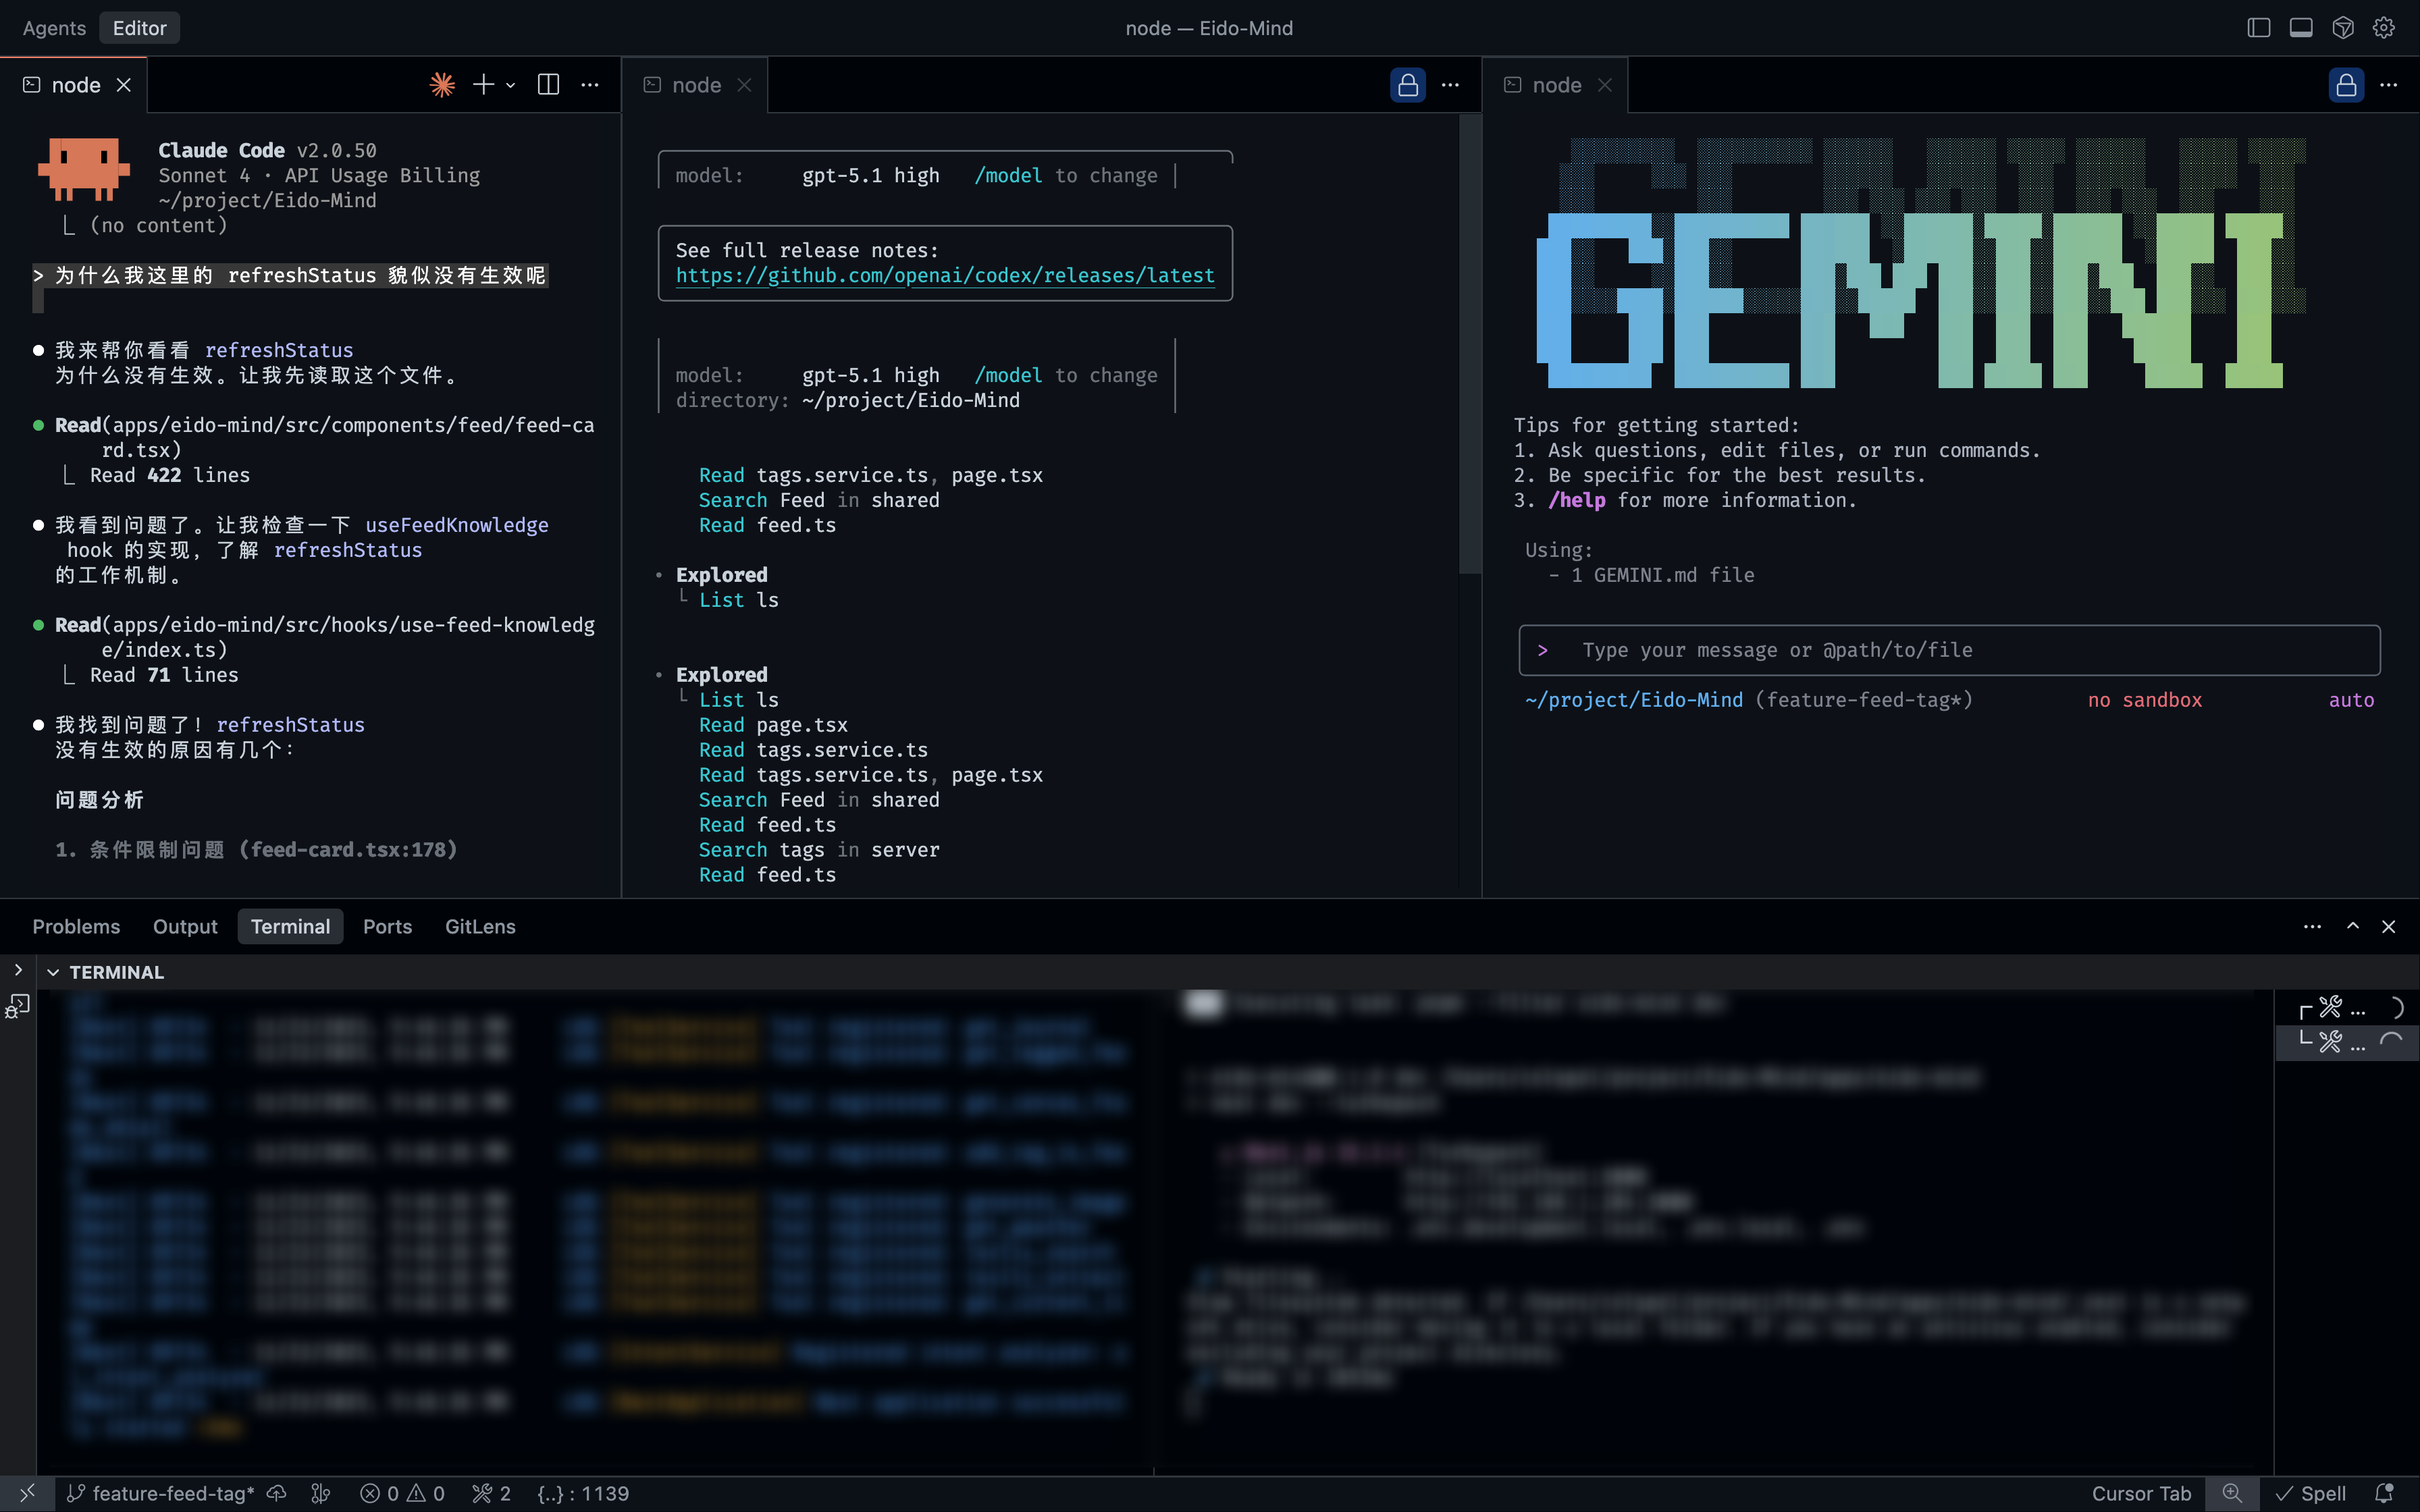Image resolution: width=2420 pixels, height=1512 pixels.
Task: Toggle primary sidebar layout icon
Action: pyautogui.click(x=2258, y=28)
